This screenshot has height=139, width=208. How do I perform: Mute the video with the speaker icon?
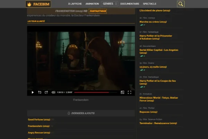[53, 92]
